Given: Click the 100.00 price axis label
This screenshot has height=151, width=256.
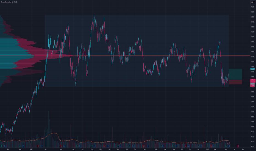Looking at the screenshot, I should [253, 127].
